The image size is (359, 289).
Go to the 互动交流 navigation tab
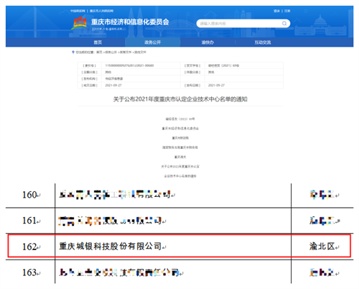[263, 42]
